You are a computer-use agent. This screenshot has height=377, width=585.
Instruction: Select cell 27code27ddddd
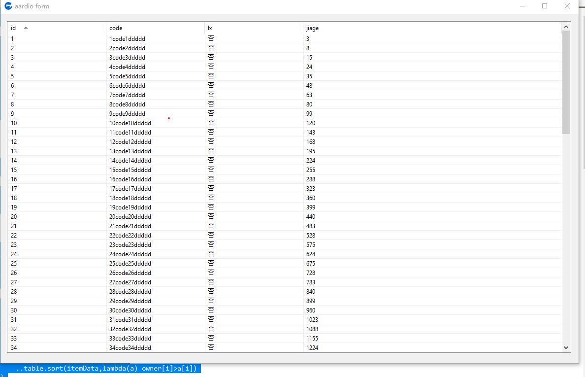pos(130,282)
